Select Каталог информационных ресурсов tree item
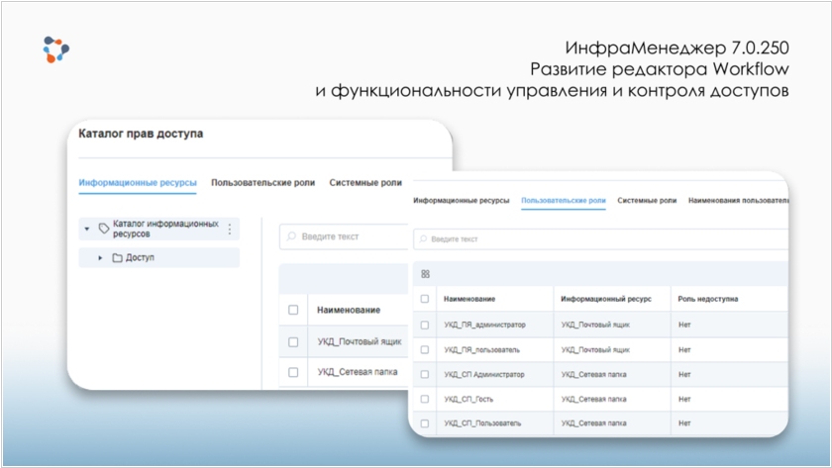Viewport: 832px width, 468px height. click(159, 229)
